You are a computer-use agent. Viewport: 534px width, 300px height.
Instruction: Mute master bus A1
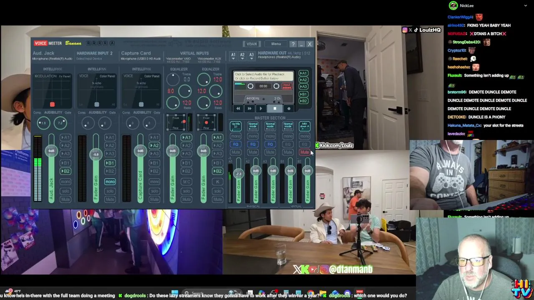point(236,152)
